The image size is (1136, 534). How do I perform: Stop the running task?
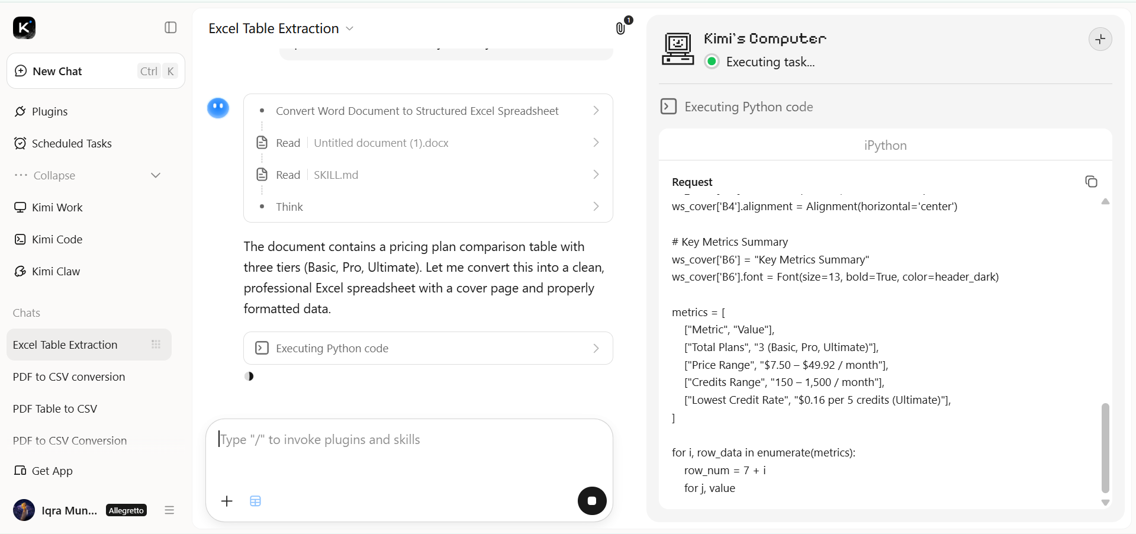[x=592, y=501]
